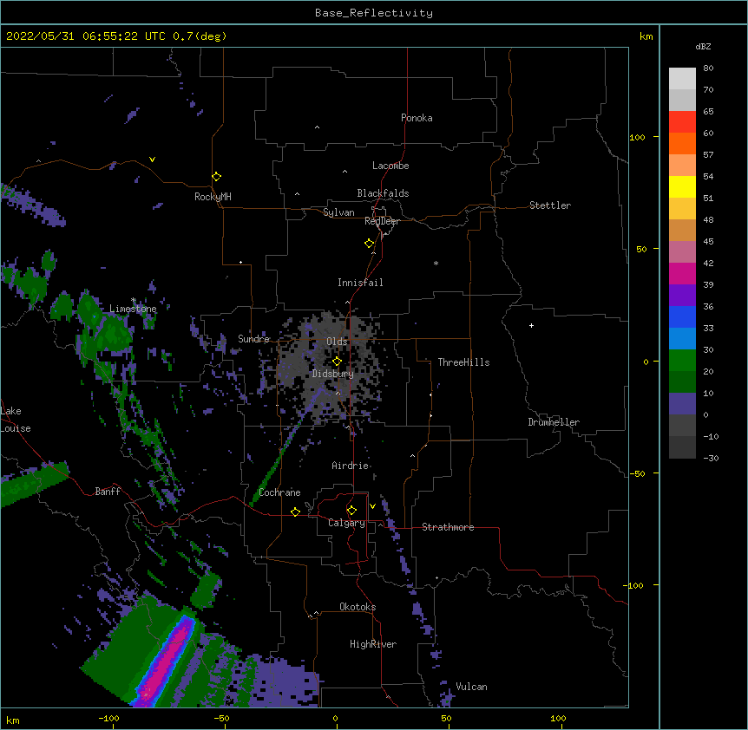Click the Olds town label
748x730 pixels.
[x=337, y=342]
